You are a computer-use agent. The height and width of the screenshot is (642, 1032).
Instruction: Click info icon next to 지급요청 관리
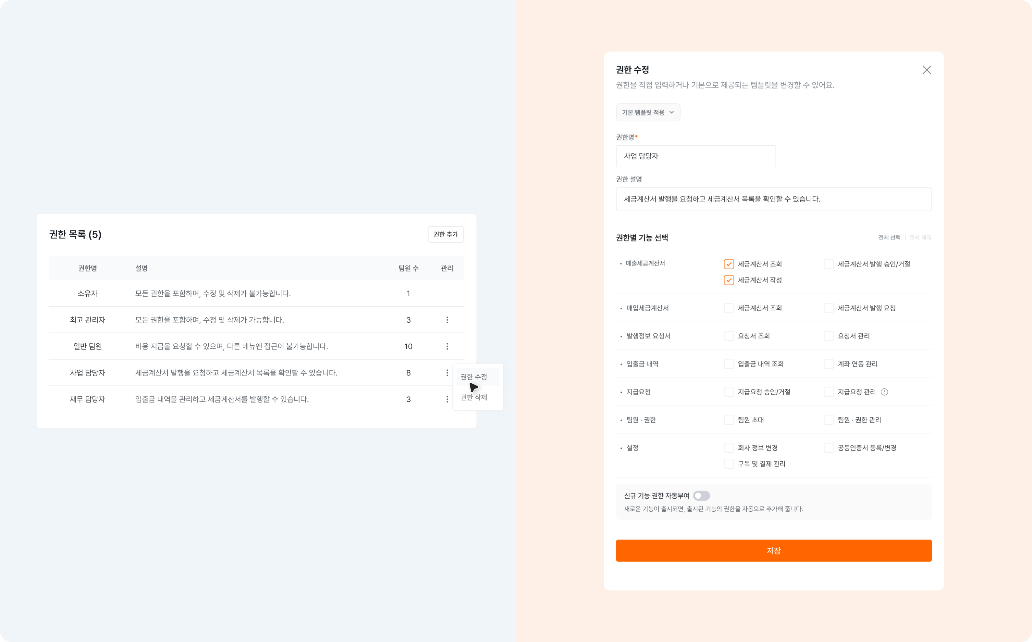[884, 392]
